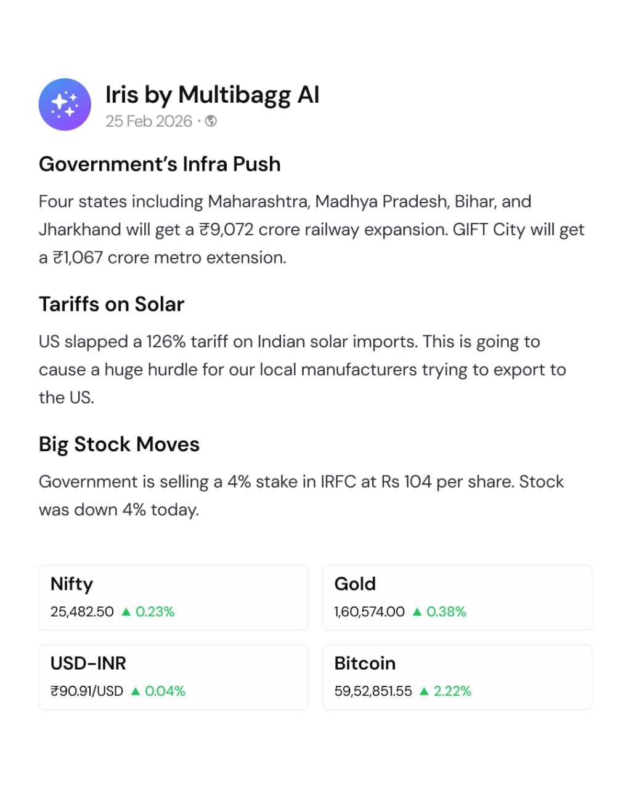Click the green up arrow beside Gold
The image size is (631, 788).
tap(417, 612)
